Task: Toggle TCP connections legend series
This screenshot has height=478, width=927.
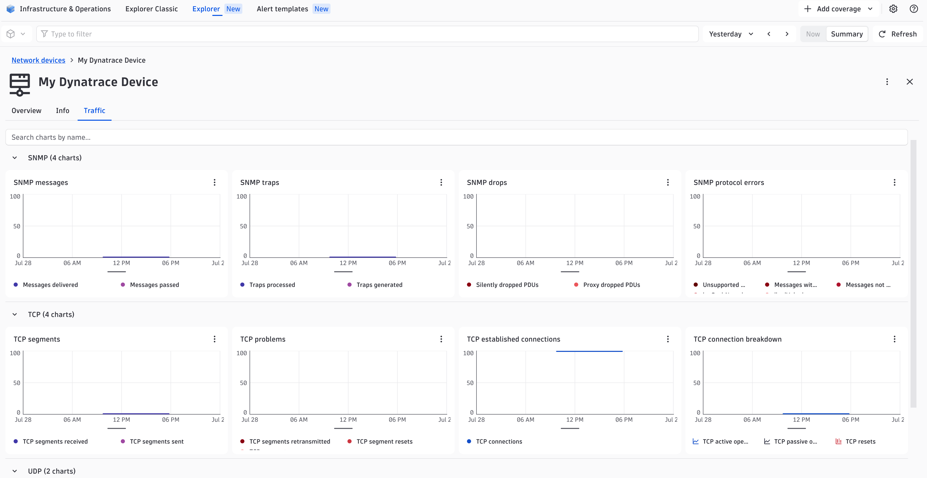Action: (494, 441)
